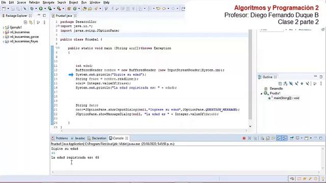Screen dimensions: 326x183
Task: Click the editor horizontal scrollbar
Action: pos(154,131)
